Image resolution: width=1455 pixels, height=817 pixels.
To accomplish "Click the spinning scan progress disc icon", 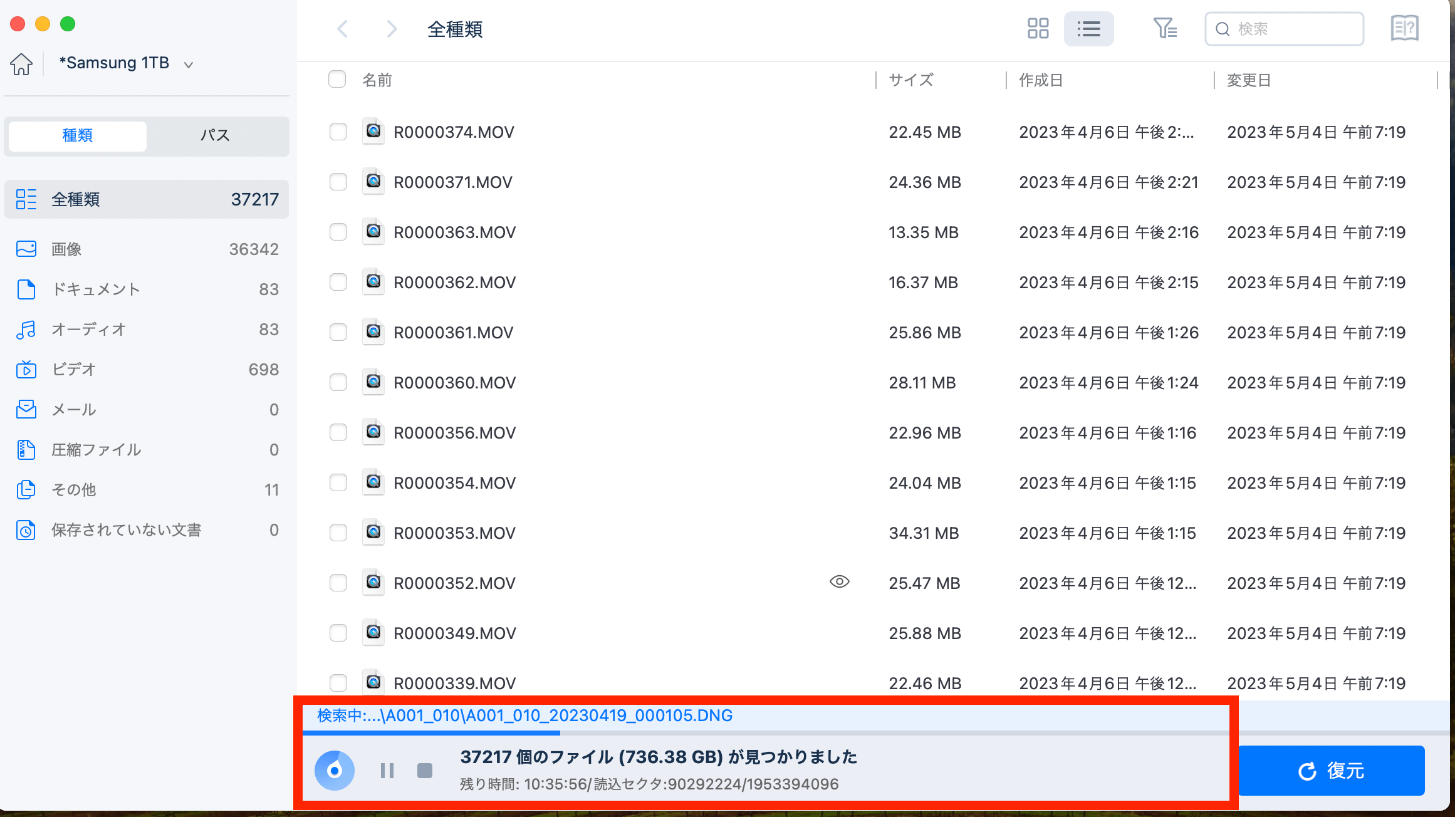I will [335, 770].
